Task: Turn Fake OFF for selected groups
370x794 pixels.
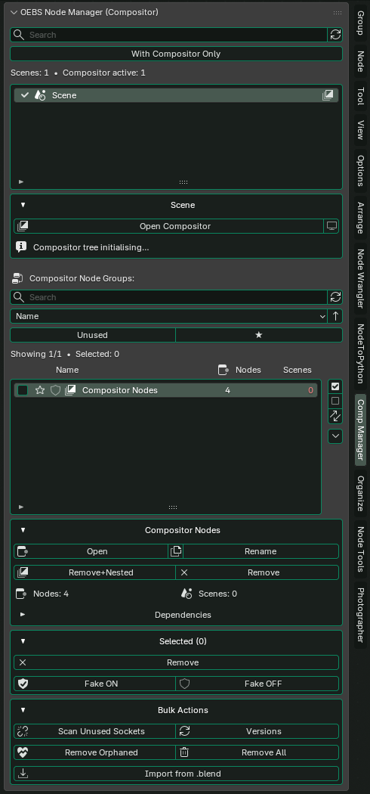Action: click(257, 684)
